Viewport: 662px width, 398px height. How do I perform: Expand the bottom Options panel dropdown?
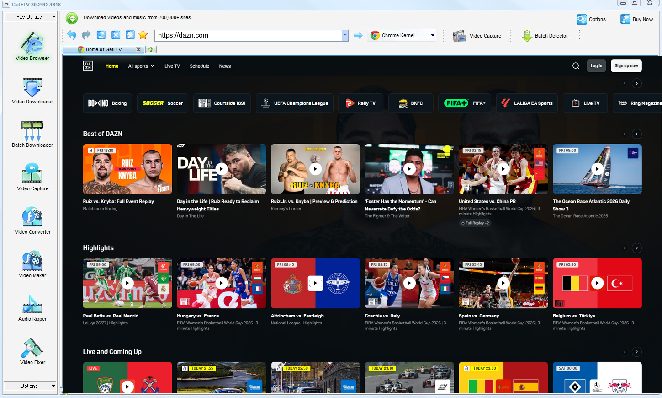point(30,386)
